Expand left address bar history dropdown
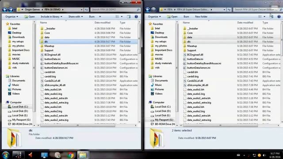 [x=81, y=10]
